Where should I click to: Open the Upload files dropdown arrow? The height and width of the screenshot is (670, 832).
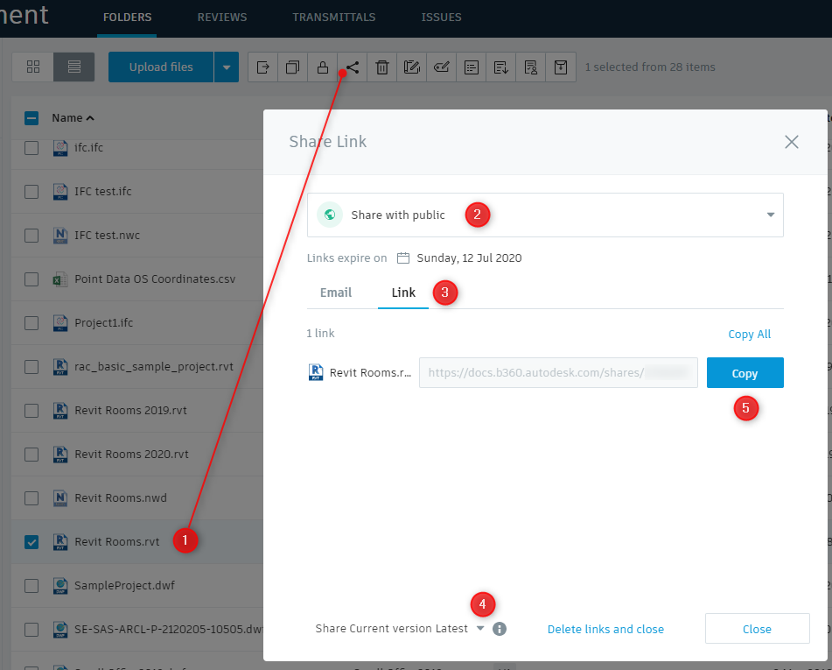(227, 67)
